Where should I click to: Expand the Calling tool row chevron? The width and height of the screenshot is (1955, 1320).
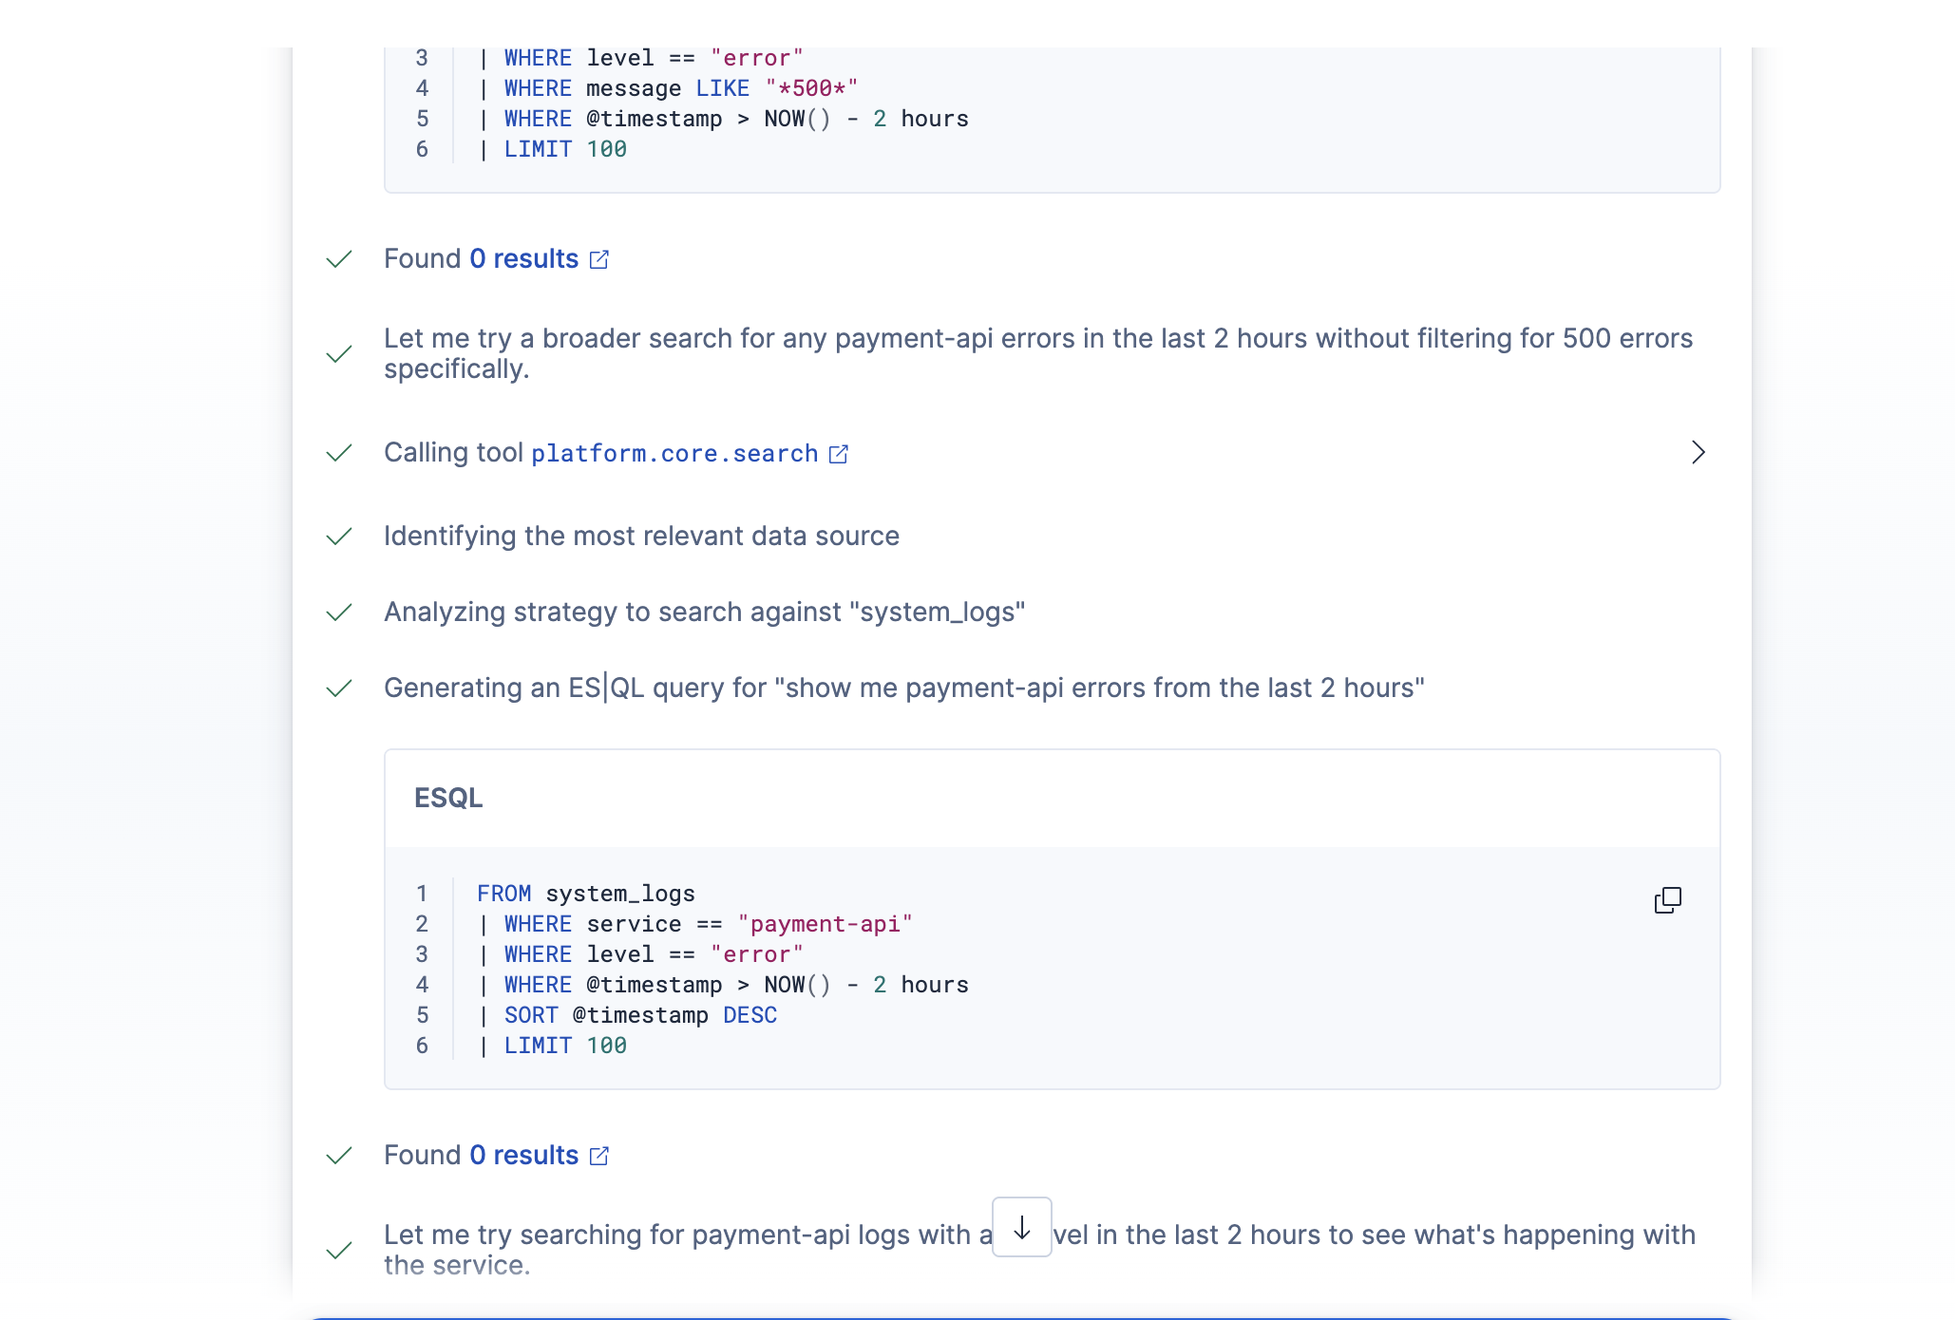[1699, 453]
